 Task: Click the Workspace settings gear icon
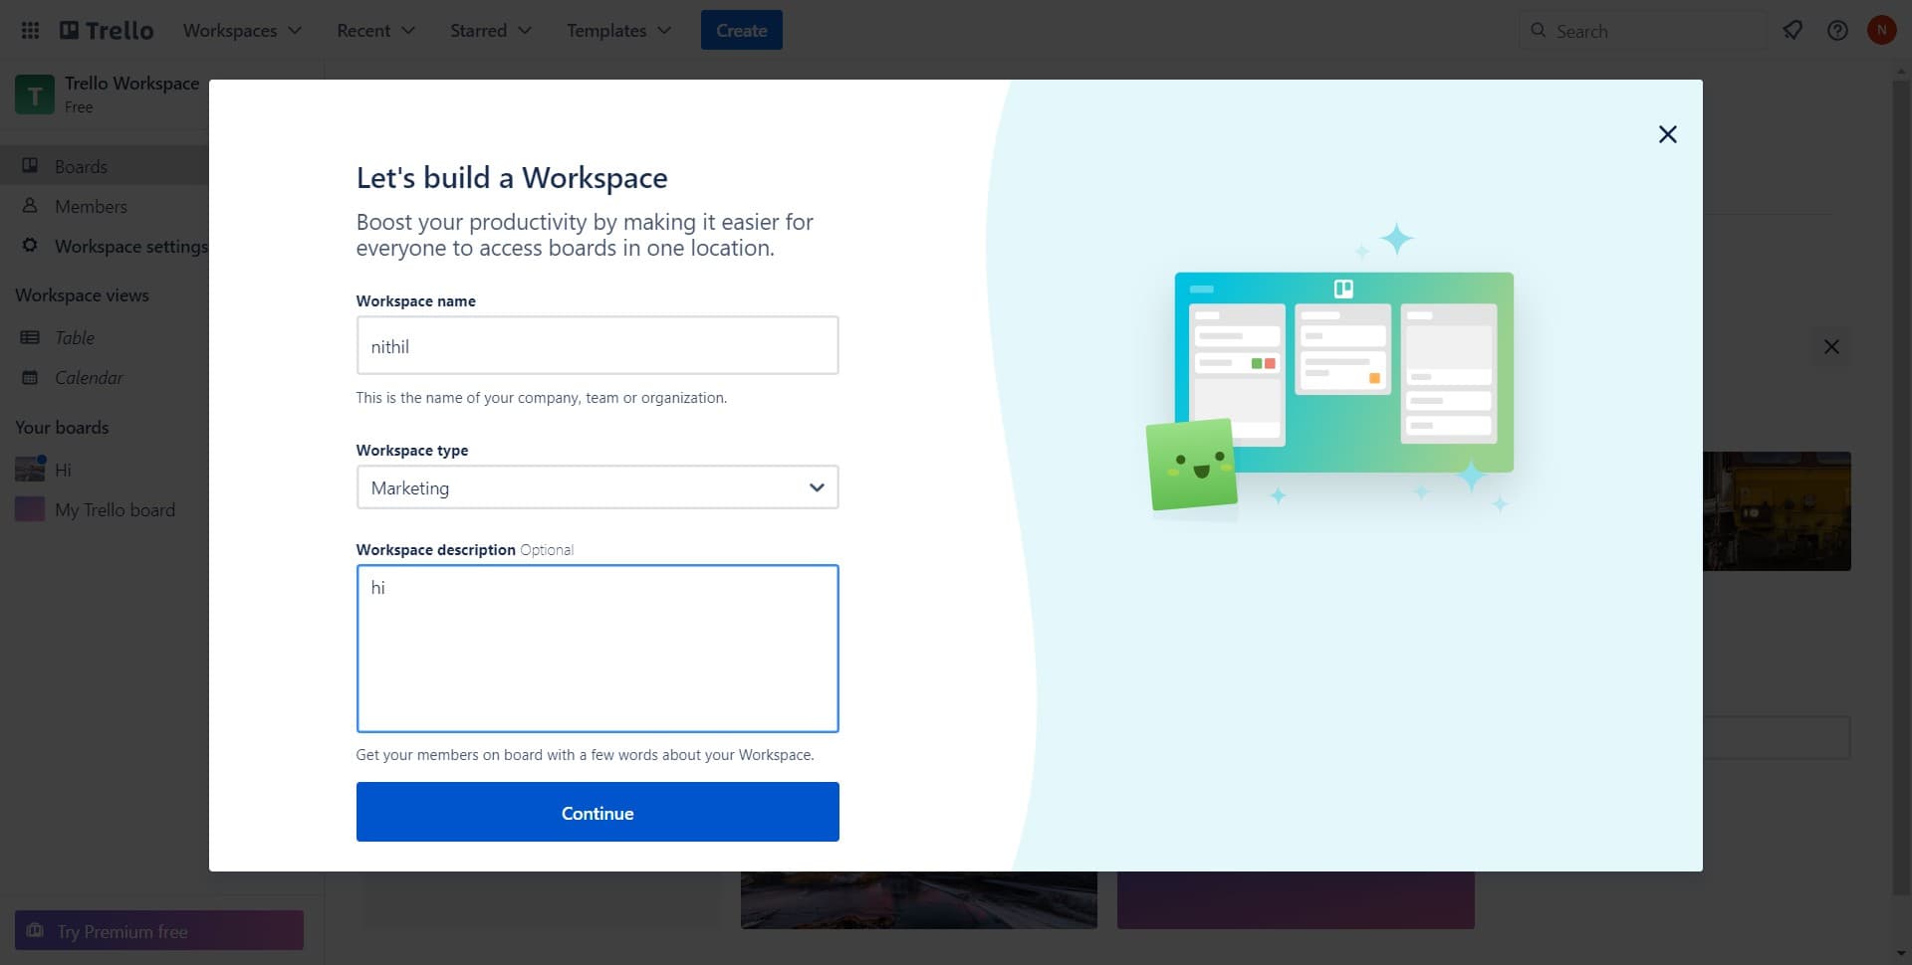tap(30, 246)
